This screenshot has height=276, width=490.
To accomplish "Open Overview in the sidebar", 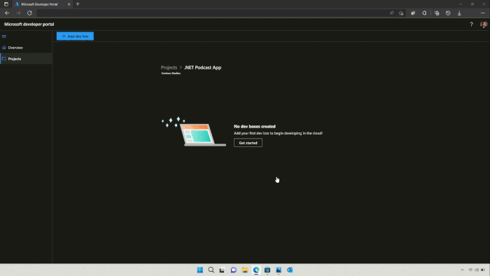I will 26,48.
